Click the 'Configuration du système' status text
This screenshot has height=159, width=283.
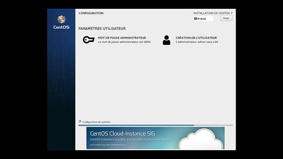96,122
